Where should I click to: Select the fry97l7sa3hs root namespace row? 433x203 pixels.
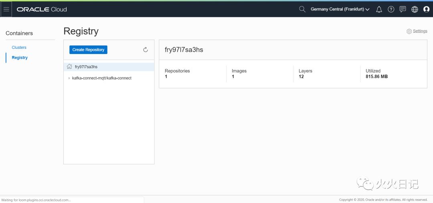109,67
